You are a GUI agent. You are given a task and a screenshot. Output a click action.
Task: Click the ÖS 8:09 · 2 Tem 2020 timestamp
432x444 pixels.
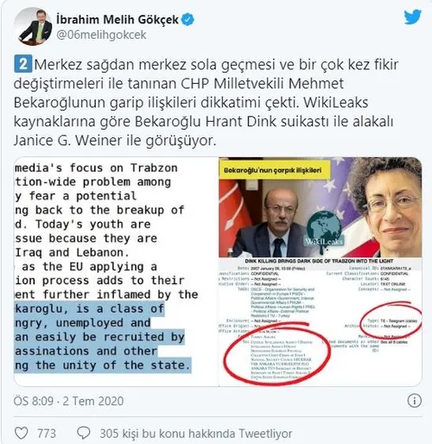[x=69, y=401]
